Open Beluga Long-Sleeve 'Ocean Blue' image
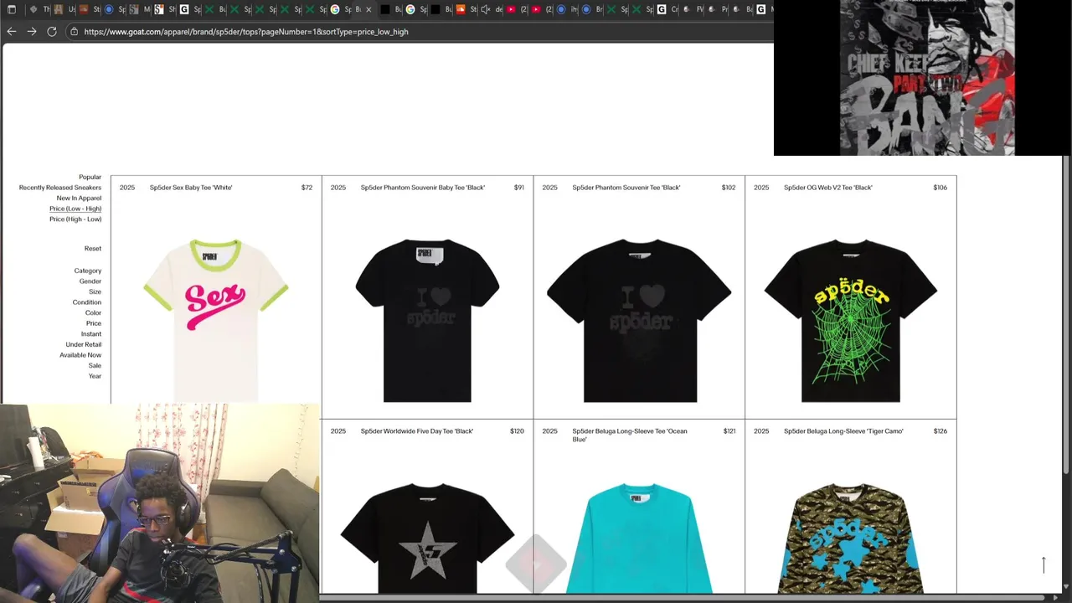The width and height of the screenshot is (1072, 603). pos(639,539)
